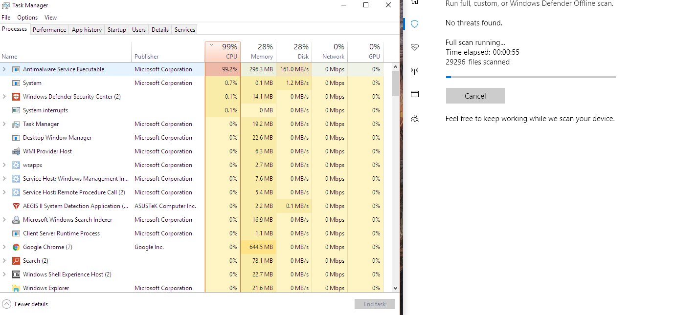
Task: Open the View menu
Action: [x=51, y=18]
